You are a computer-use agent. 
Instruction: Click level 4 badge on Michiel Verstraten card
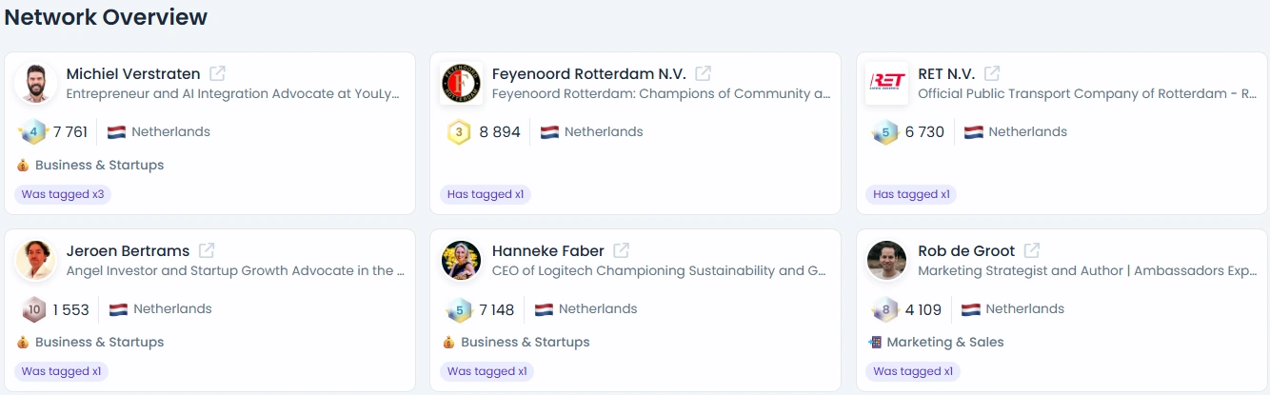[x=33, y=132]
